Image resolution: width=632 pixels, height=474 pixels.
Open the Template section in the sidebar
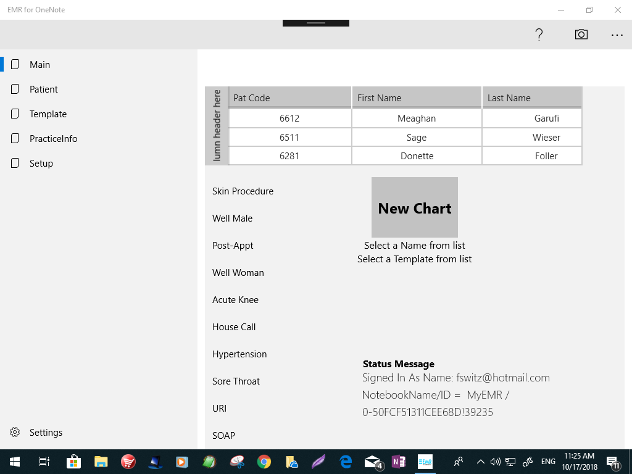coord(48,114)
